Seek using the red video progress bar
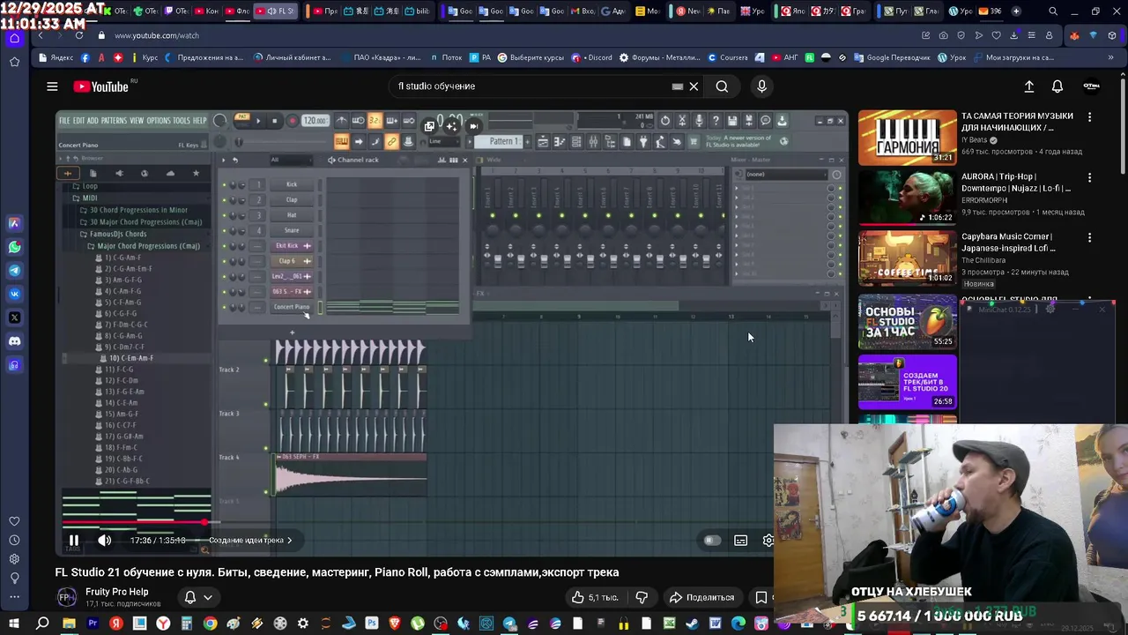 (132, 522)
